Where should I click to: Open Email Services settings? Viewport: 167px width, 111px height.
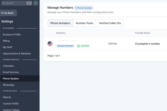pos(11,72)
